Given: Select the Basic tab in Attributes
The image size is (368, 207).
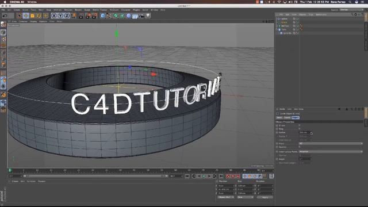Looking at the screenshot, I should [279, 117].
